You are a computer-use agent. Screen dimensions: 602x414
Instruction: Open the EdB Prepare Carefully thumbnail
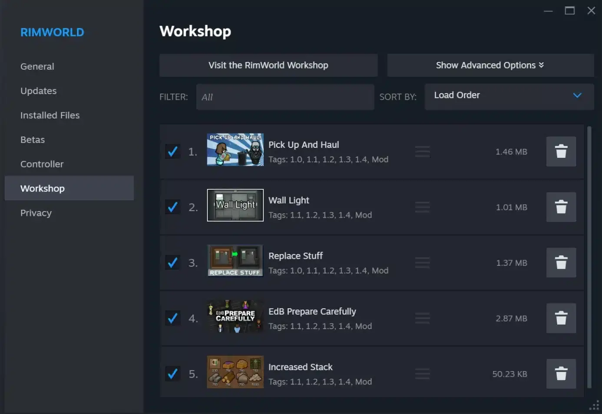(235, 316)
